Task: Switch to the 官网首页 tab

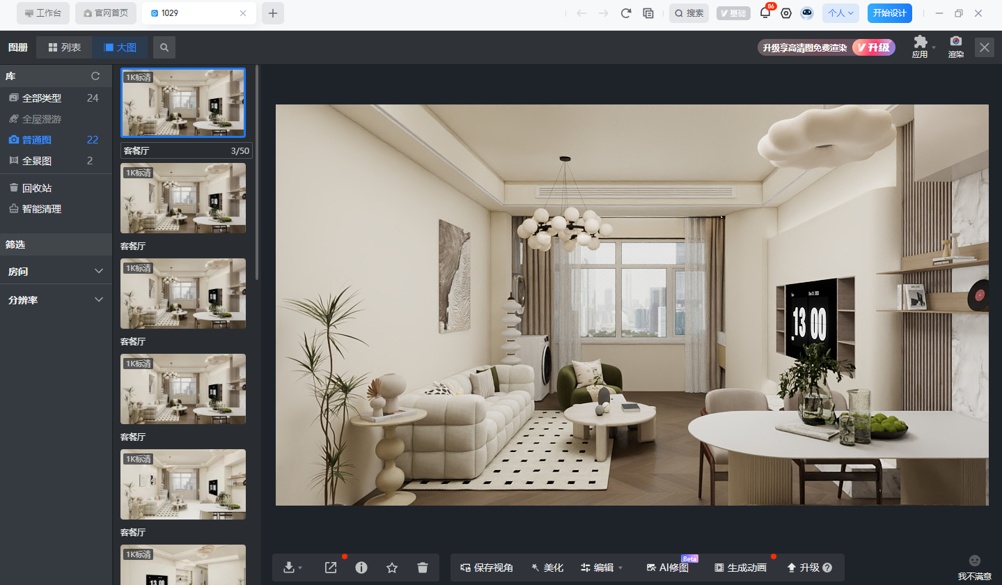Action: (x=107, y=13)
